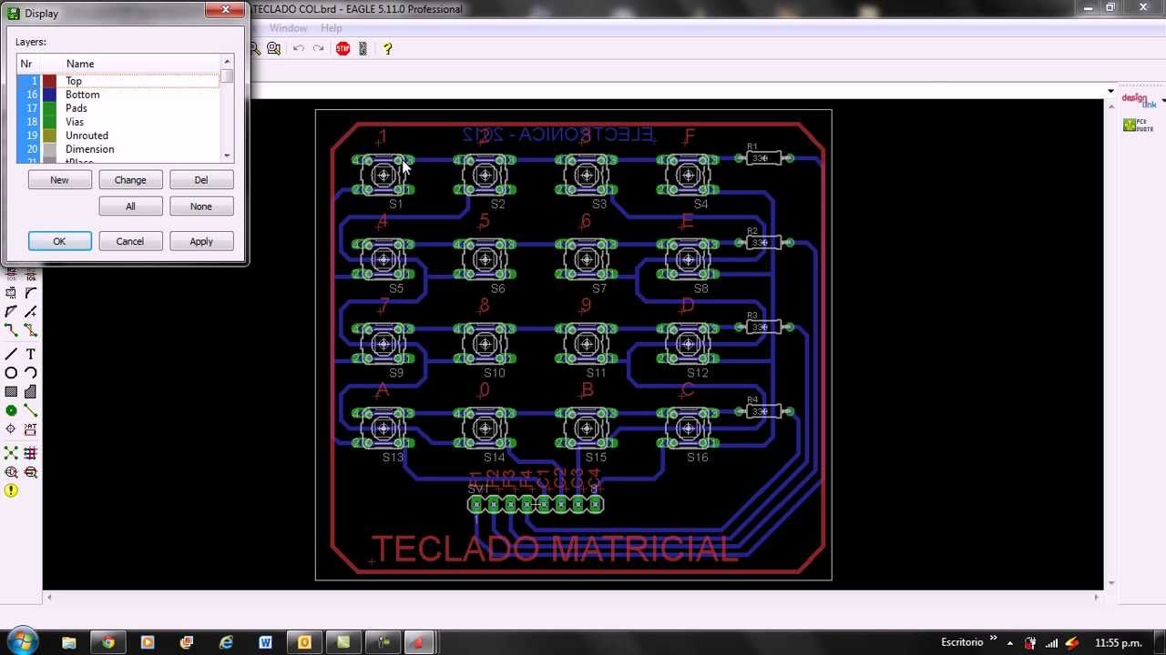The width and height of the screenshot is (1166, 655).
Task: Select the Hole tool
Action: tap(11, 429)
